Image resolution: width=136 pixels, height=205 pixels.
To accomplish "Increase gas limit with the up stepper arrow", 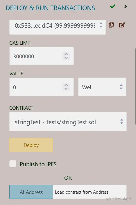I will (x=66, y=54).
